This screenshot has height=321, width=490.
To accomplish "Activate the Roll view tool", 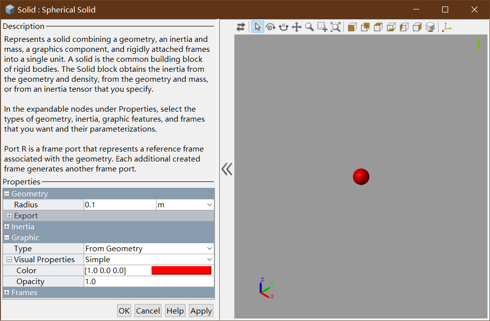I will tap(284, 27).
